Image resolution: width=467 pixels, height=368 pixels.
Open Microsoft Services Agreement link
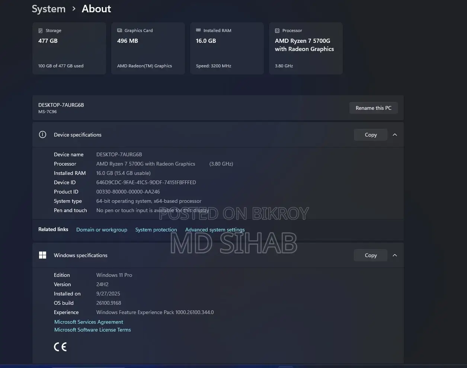click(x=89, y=322)
